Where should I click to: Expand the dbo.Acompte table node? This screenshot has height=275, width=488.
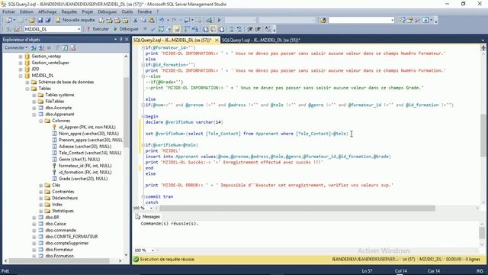[34, 108]
